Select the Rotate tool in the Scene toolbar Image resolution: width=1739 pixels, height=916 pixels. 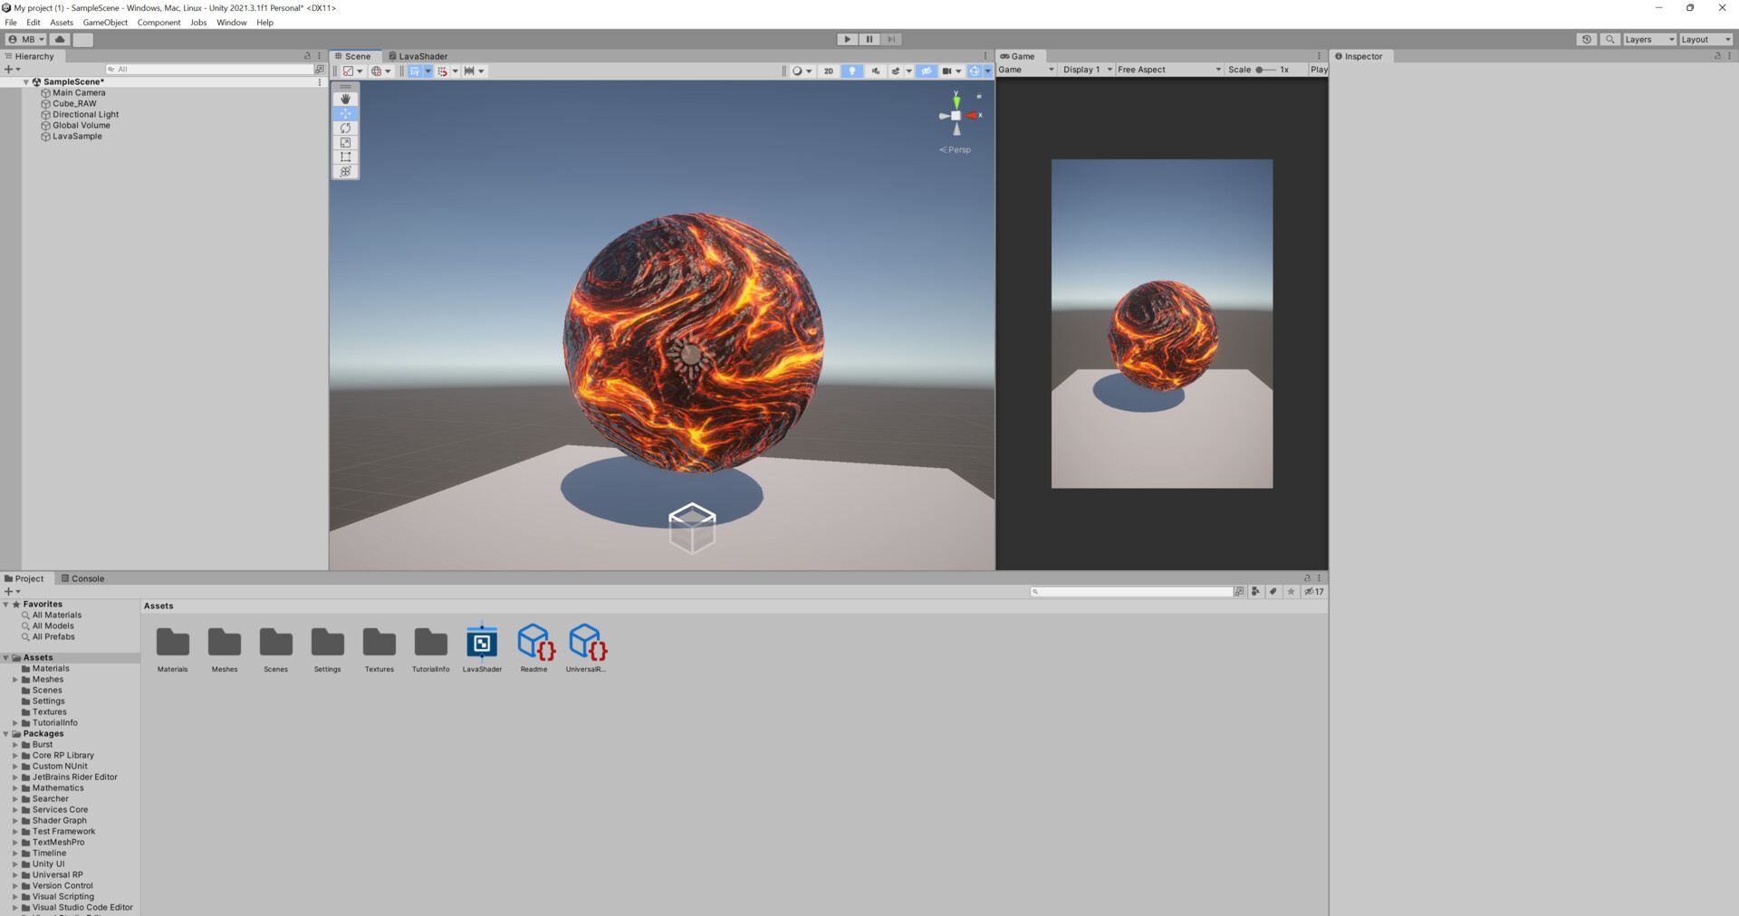point(345,128)
